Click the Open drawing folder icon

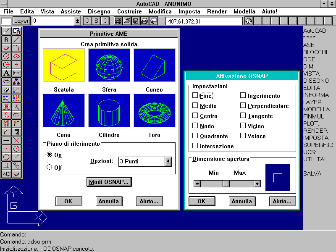(127, 21)
